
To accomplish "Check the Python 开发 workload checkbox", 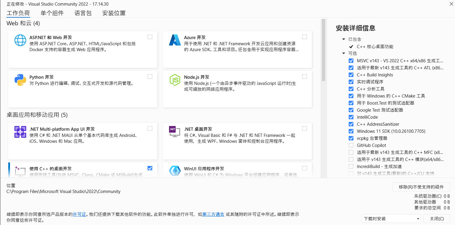I will [x=150, y=77].
